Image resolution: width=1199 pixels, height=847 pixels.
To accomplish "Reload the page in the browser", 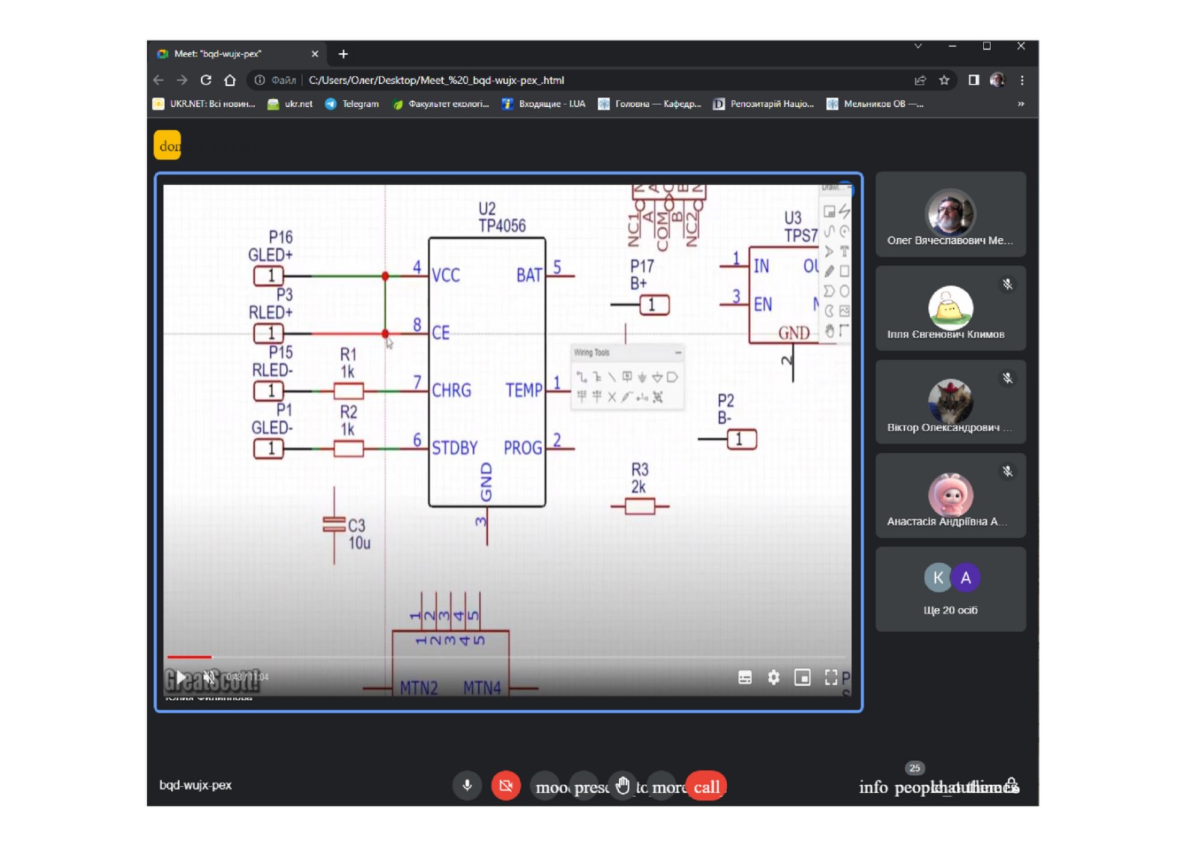I will [x=206, y=80].
